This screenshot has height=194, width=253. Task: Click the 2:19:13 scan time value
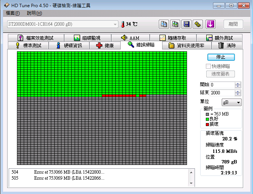point(229,173)
